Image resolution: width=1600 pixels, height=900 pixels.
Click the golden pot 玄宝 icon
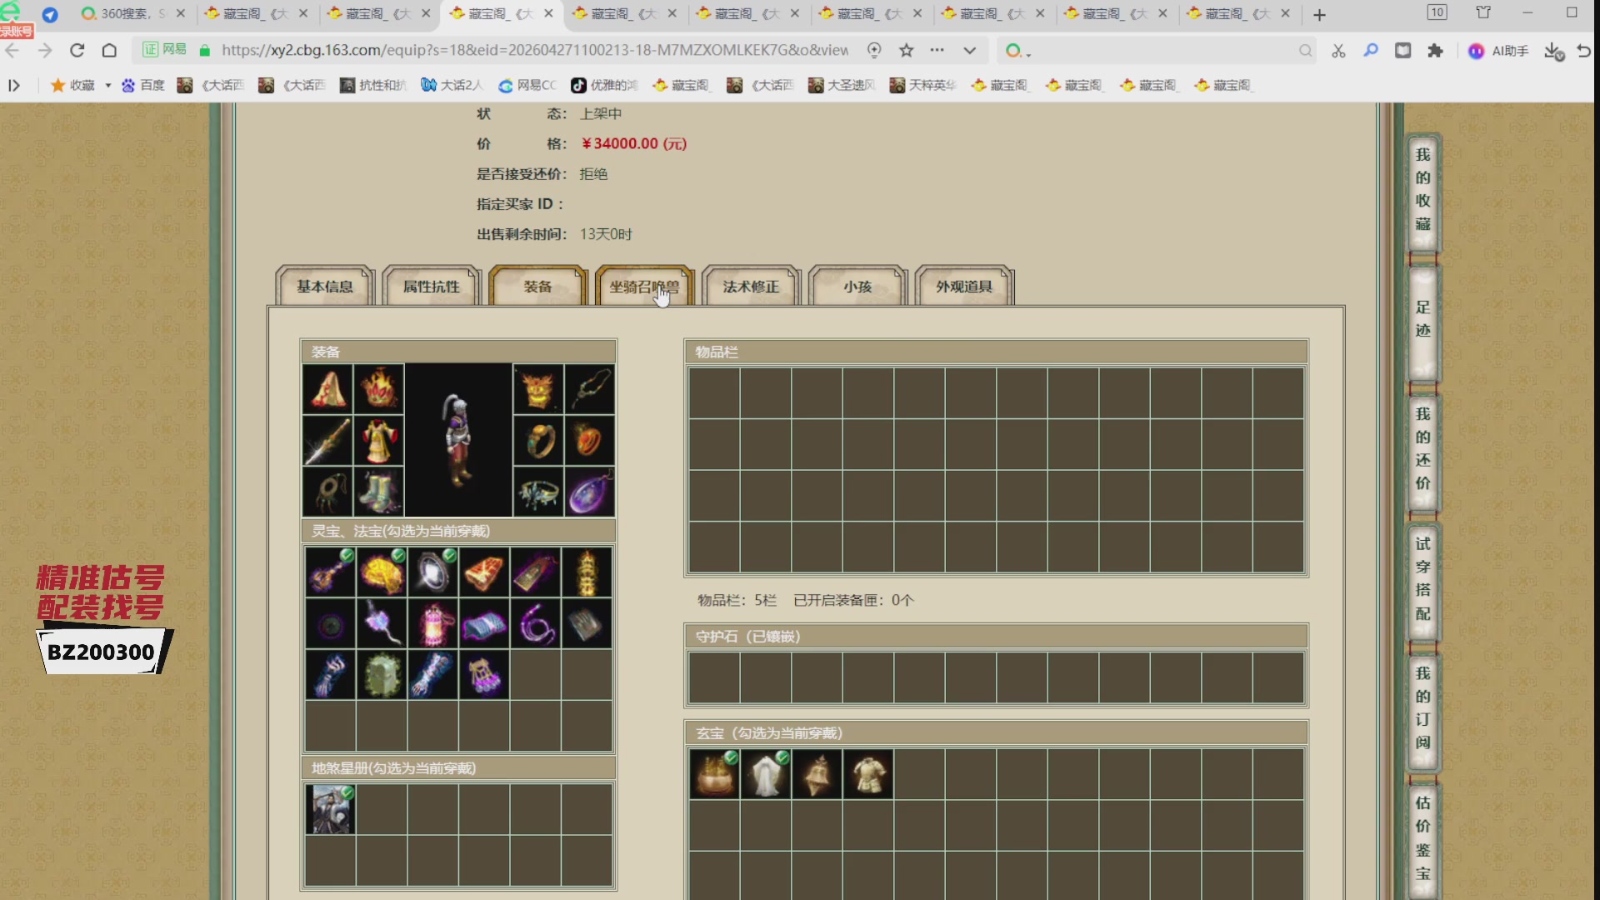[x=714, y=774]
